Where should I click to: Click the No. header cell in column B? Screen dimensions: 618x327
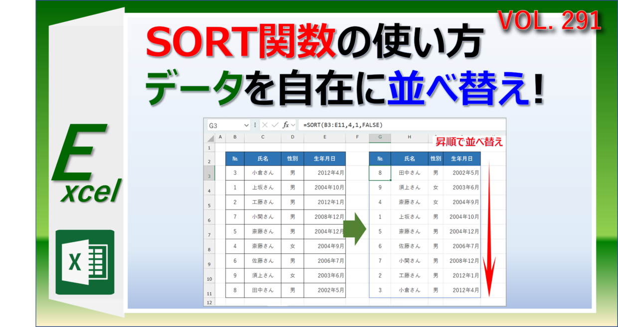235,159
